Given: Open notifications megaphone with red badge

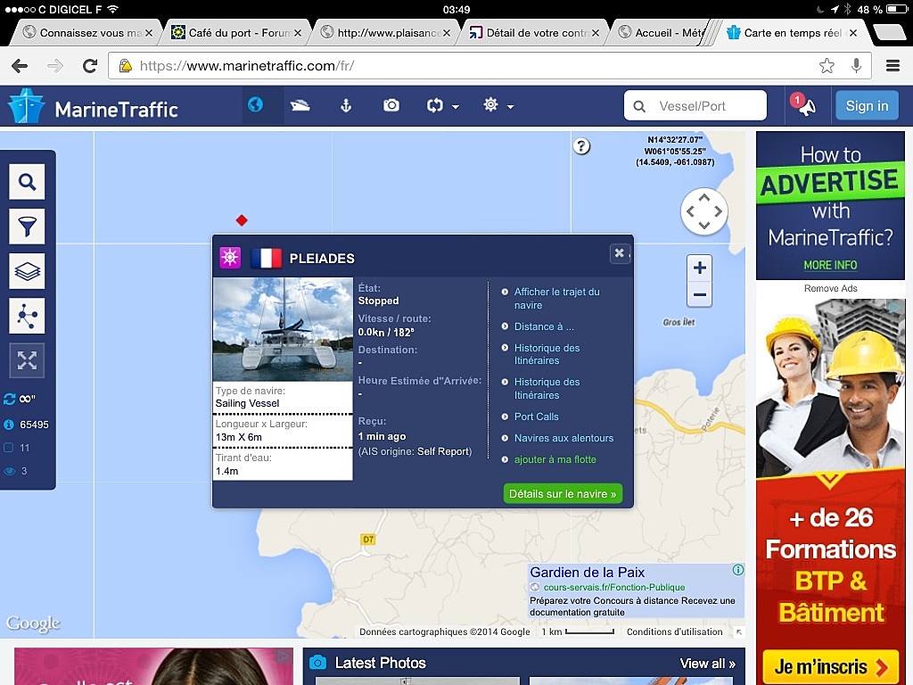Looking at the screenshot, I should click(x=803, y=105).
